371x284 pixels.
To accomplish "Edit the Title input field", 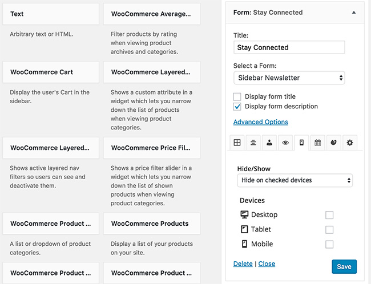I will (x=289, y=47).
